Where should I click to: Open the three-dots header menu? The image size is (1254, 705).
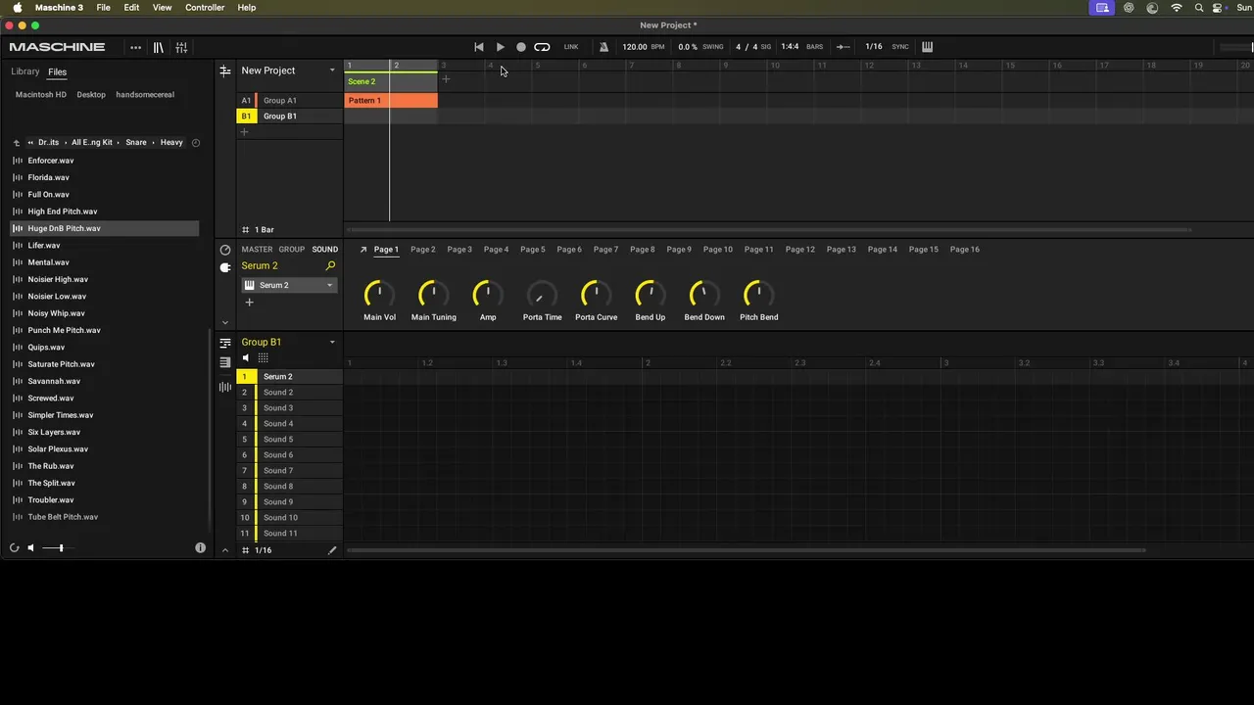pyautogui.click(x=135, y=47)
